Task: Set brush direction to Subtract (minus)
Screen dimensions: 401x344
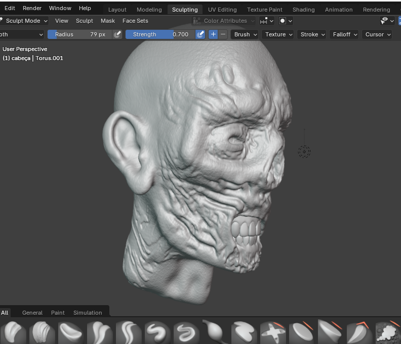Action: click(x=223, y=34)
